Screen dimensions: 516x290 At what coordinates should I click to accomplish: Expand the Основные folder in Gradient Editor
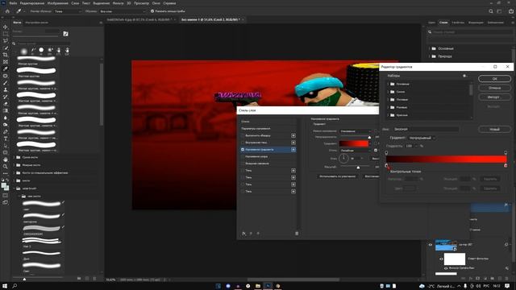tap(388, 84)
